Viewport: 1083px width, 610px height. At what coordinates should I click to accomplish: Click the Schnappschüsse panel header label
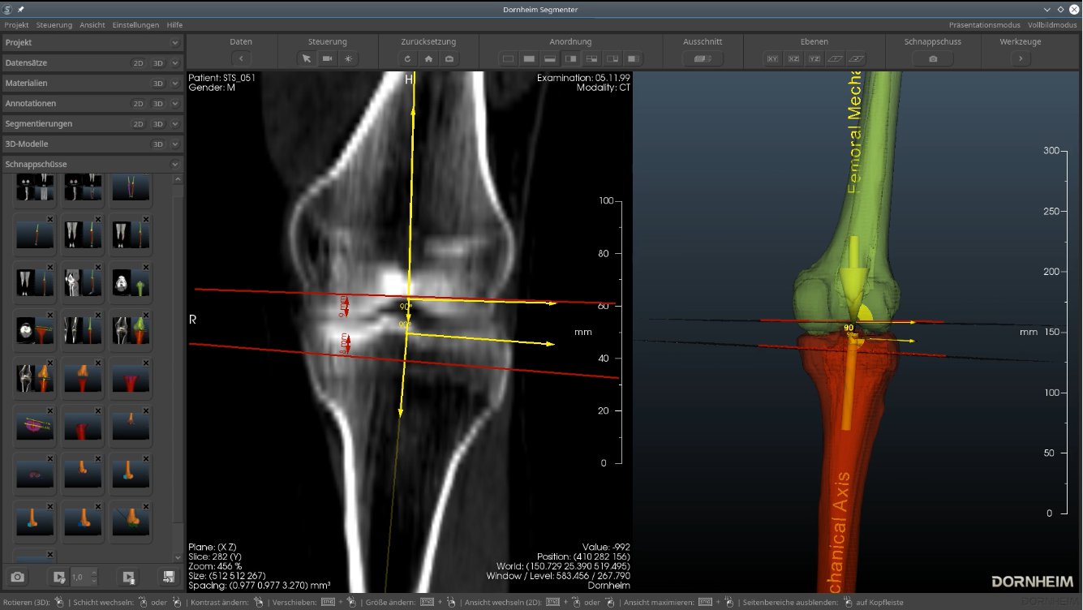point(36,164)
